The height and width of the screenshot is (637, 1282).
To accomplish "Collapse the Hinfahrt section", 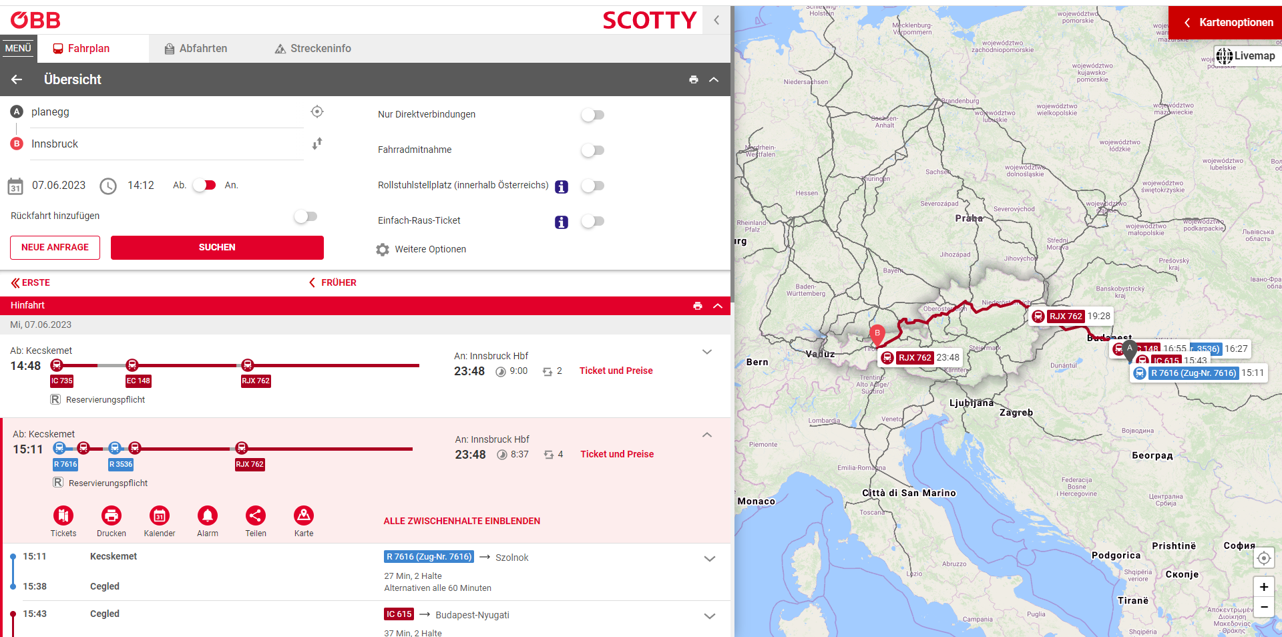I will pos(718,306).
